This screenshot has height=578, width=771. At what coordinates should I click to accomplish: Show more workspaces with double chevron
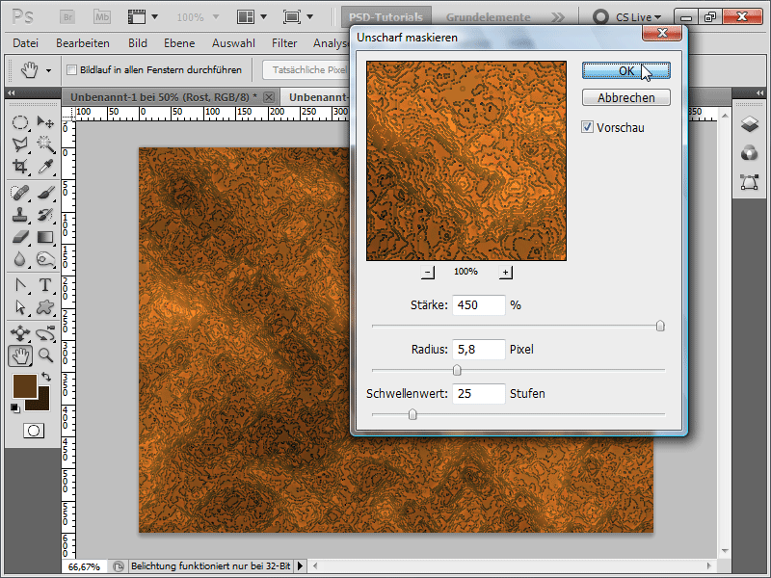[x=558, y=17]
